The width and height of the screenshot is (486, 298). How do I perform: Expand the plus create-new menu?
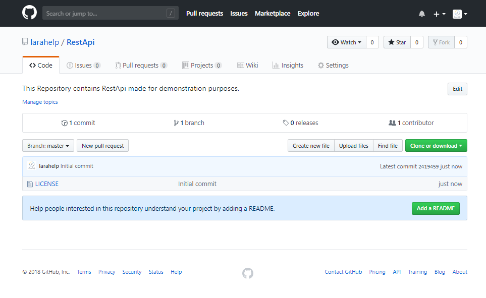point(439,14)
